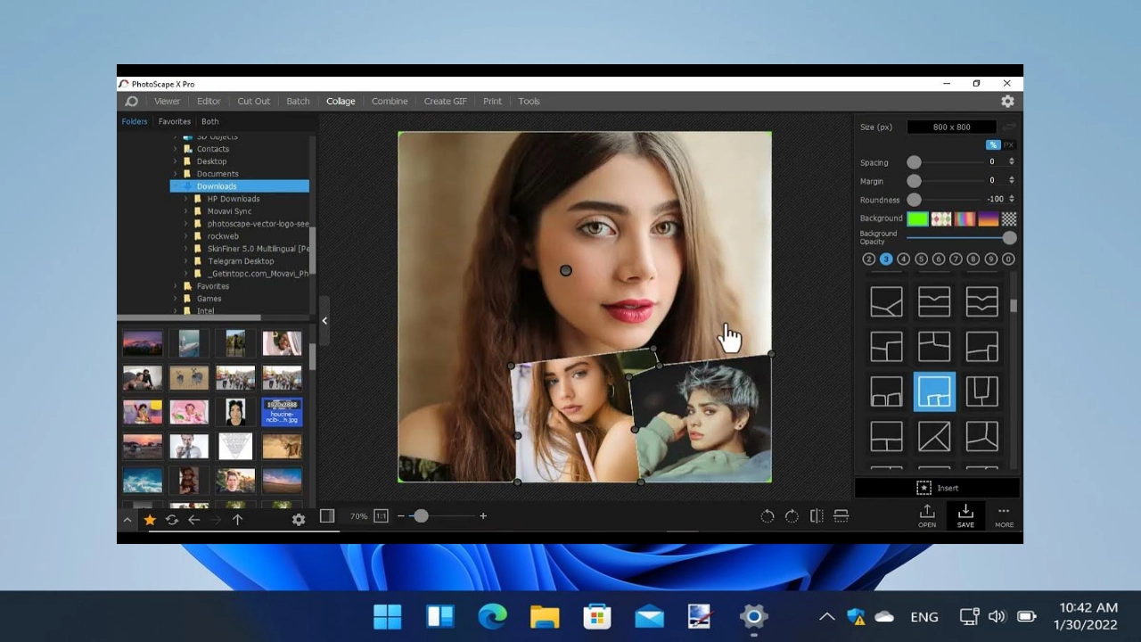The width and height of the screenshot is (1141, 642).
Task: Select Telegram Desktop folder
Action: (x=241, y=261)
